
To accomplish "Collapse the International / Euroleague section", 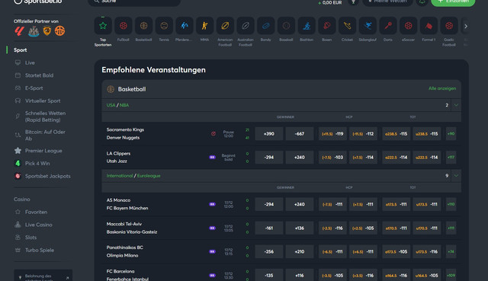I will [x=456, y=176].
